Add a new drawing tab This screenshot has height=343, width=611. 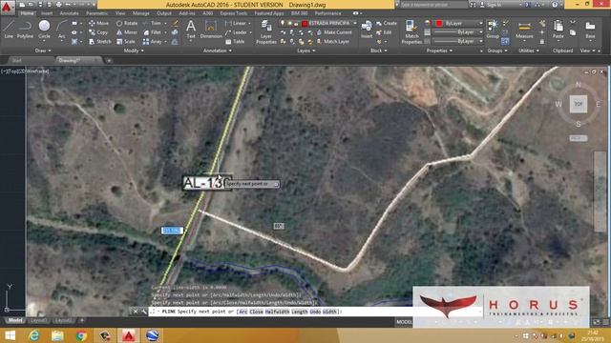click(x=109, y=61)
